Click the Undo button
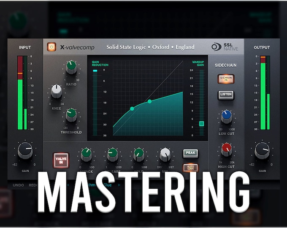287x228 pixels. 18,185
